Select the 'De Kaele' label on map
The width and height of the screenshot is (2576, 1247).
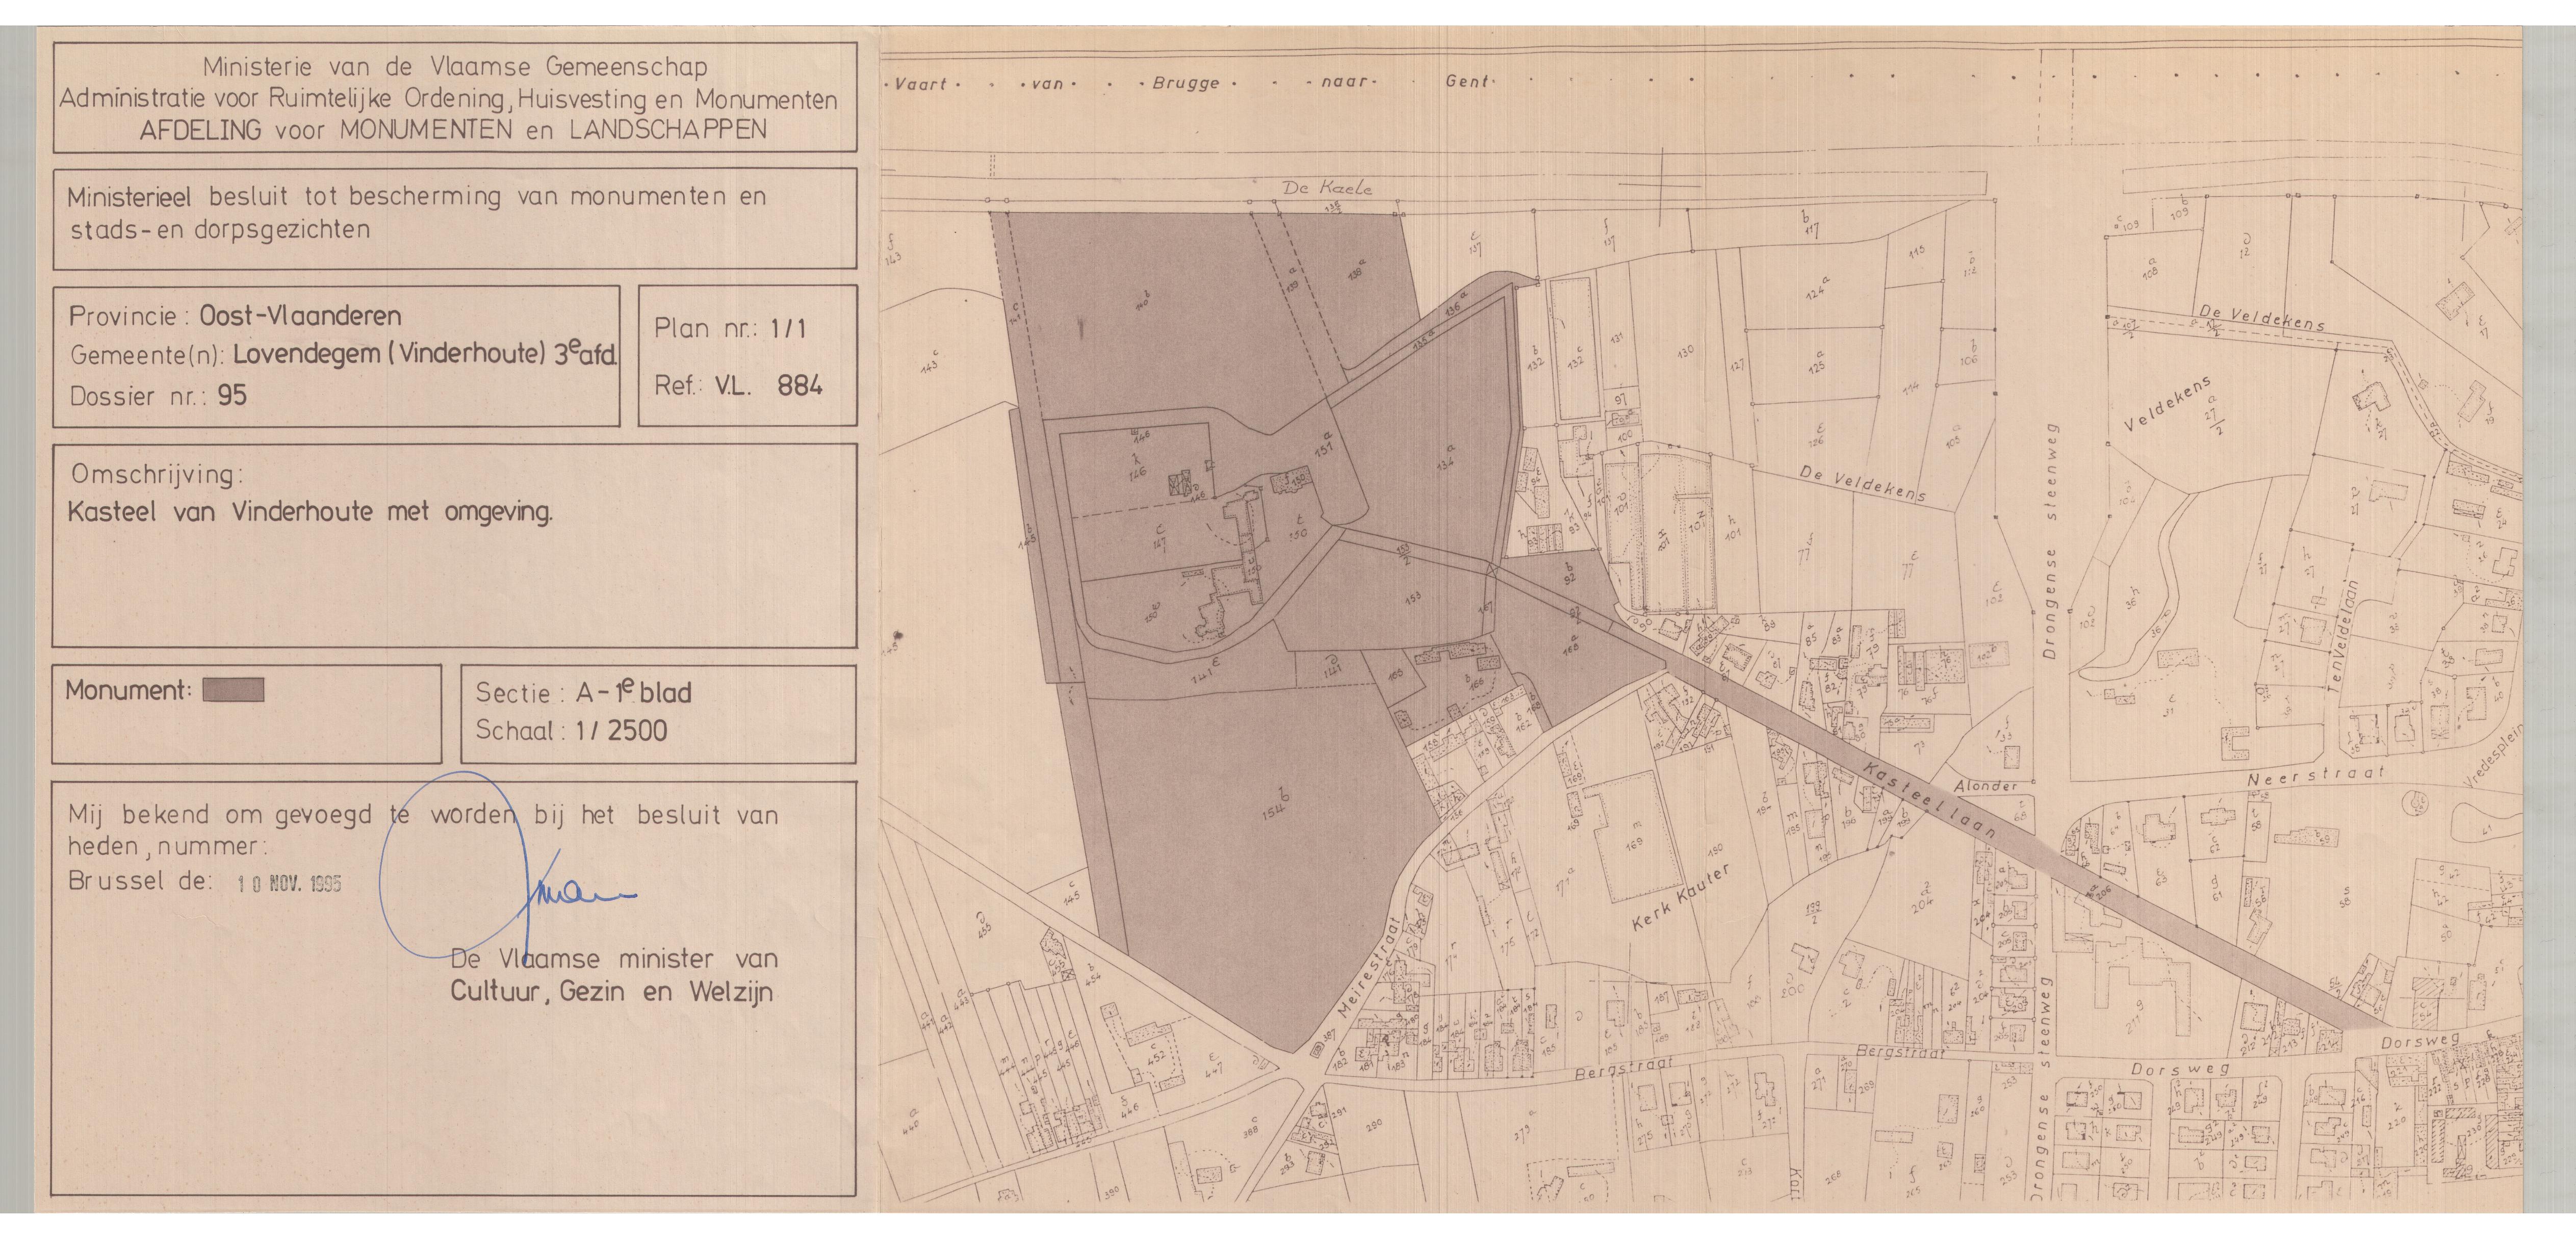click(x=1327, y=187)
